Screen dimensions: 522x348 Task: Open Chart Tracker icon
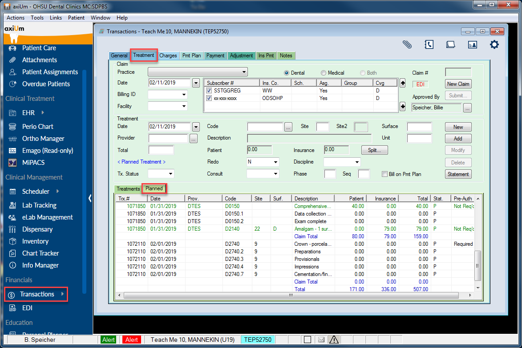[x=12, y=253]
